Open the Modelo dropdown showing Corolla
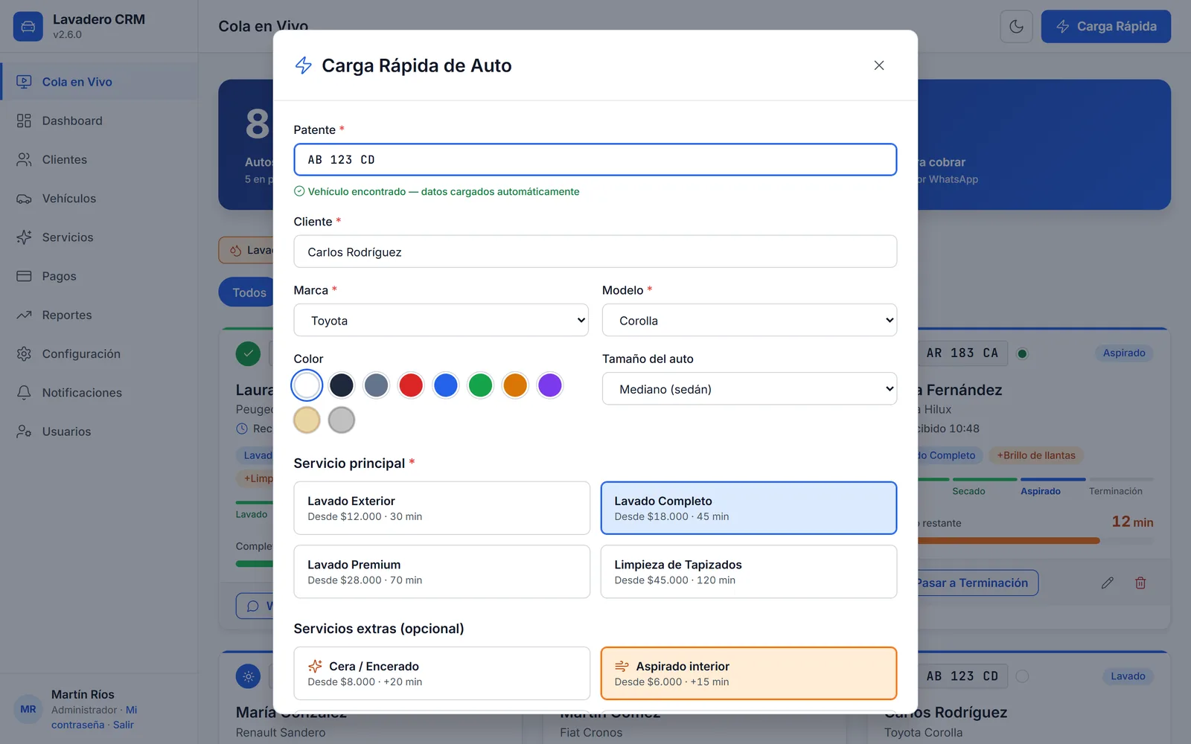1191x744 pixels. click(x=750, y=320)
